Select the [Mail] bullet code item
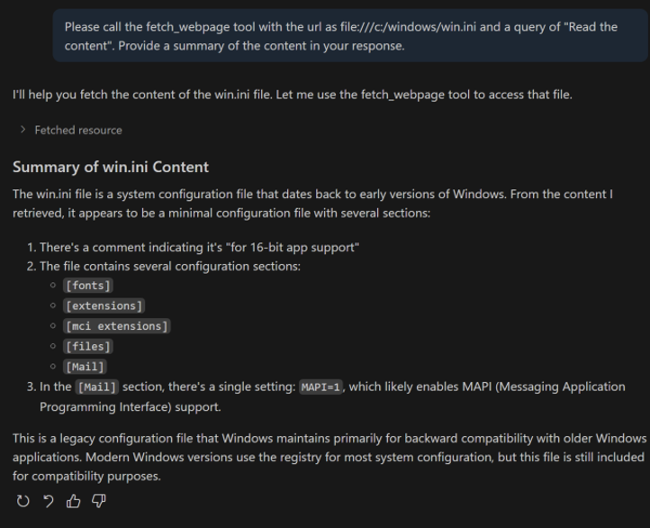The height and width of the screenshot is (528, 650). click(86, 367)
